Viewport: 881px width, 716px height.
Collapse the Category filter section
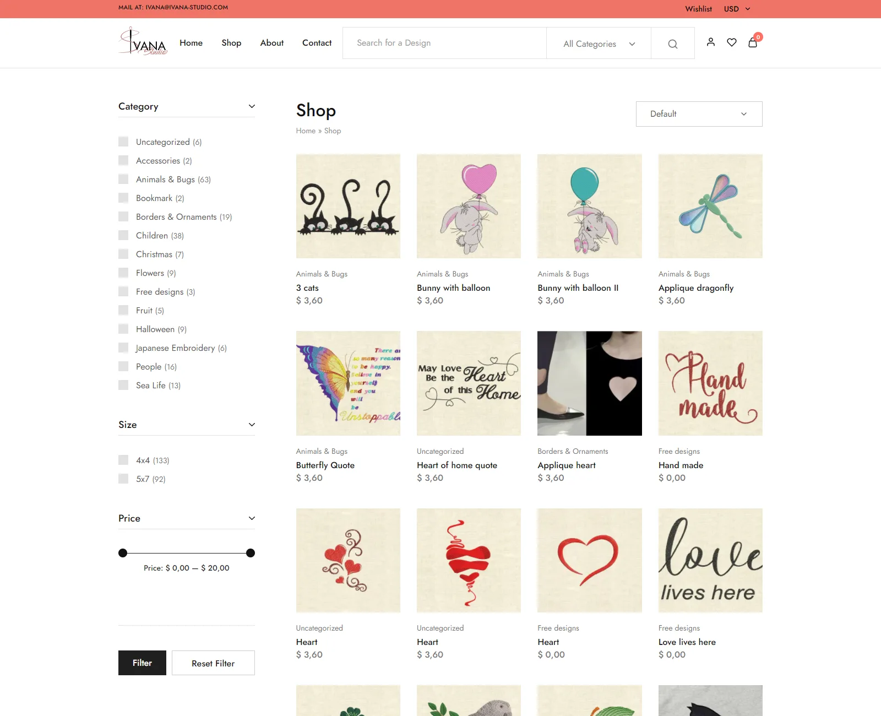pyautogui.click(x=252, y=106)
